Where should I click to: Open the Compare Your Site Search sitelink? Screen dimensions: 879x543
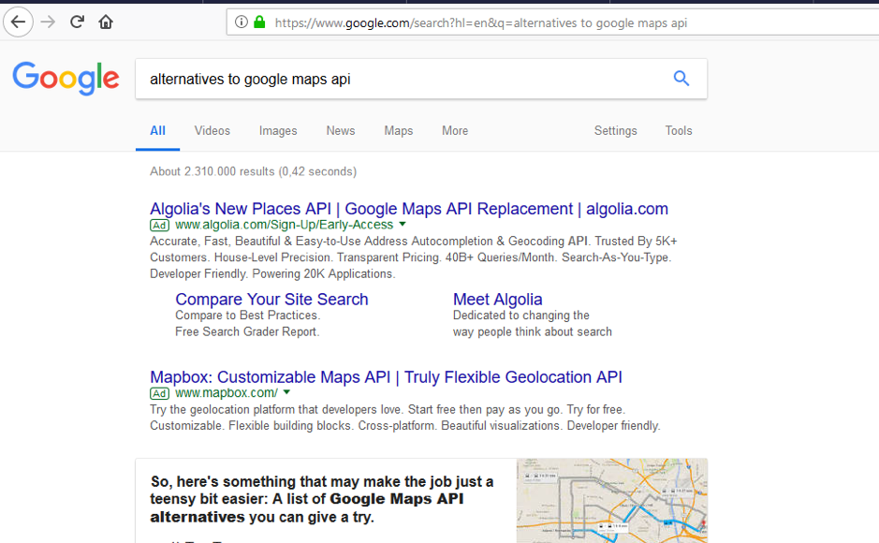[x=271, y=300]
